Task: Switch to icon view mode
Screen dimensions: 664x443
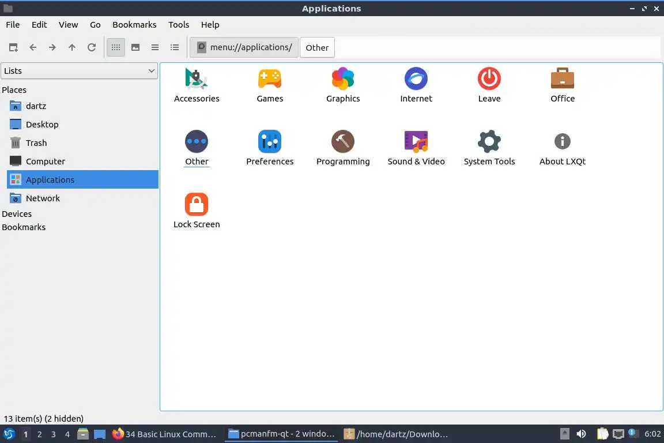Action: (x=116, y=47)
